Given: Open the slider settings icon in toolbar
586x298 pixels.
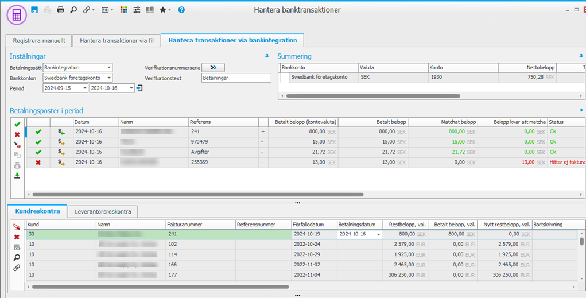Looking at the screenshot, I should [x=137, y=10].
